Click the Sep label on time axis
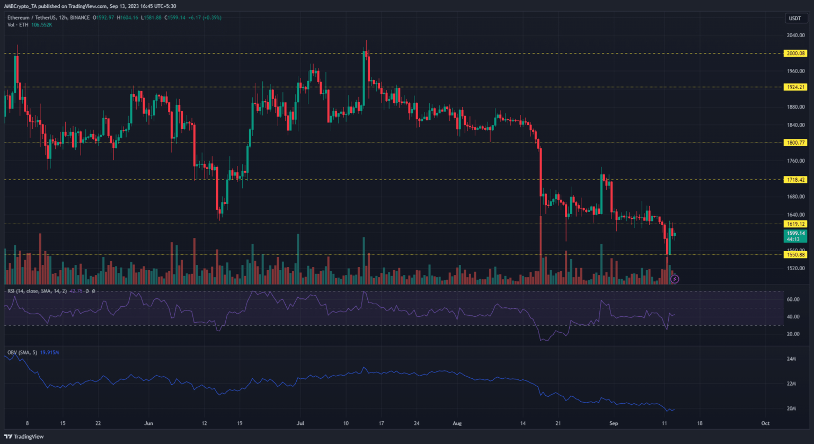Image resolution: width=814 pixels, height=444 pixels. (614, 423)
